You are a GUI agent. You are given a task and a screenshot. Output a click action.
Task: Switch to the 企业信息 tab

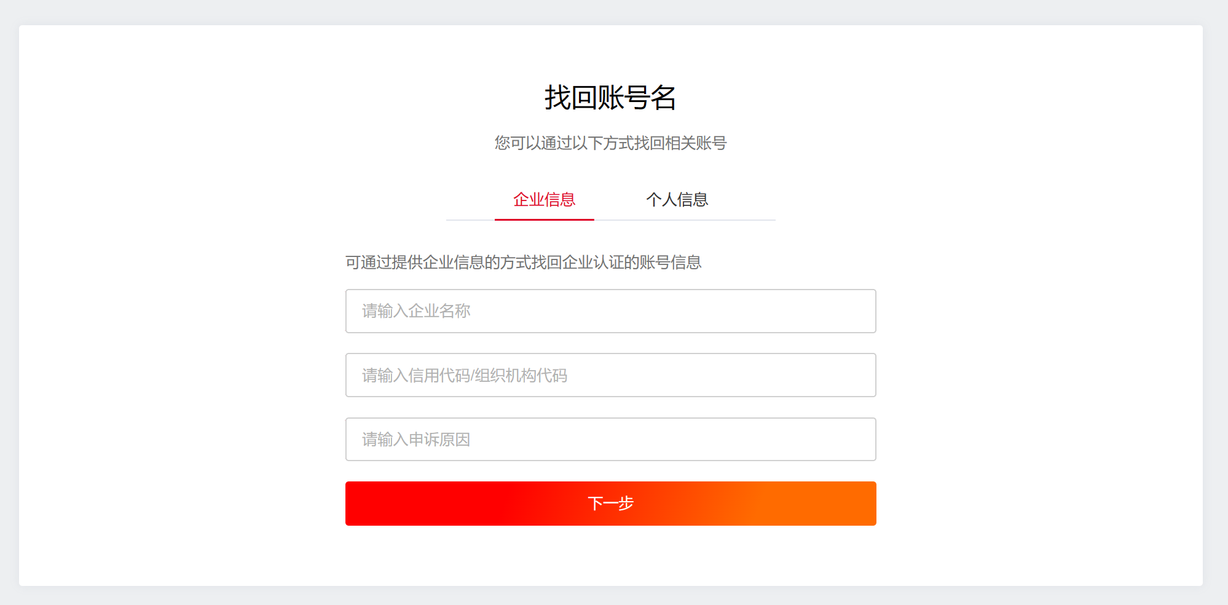coord(544,200)
